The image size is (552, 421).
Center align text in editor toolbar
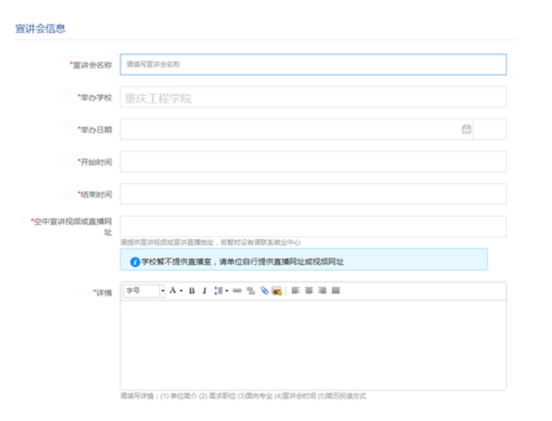[x=309, y=291]
